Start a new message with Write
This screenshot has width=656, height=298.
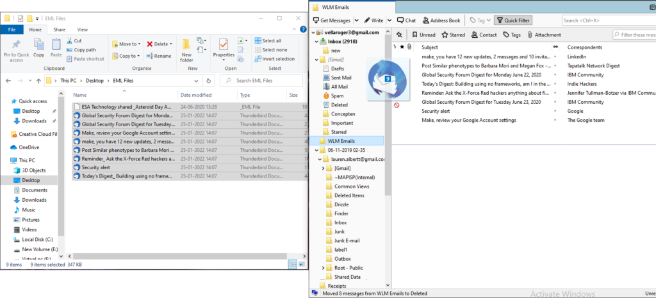tap(373, 21)
